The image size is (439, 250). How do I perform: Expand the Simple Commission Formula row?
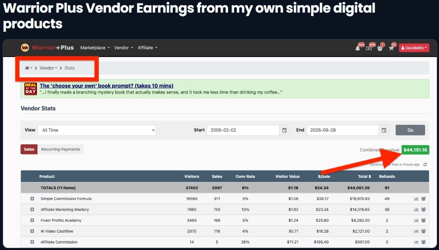click(32, 199)
